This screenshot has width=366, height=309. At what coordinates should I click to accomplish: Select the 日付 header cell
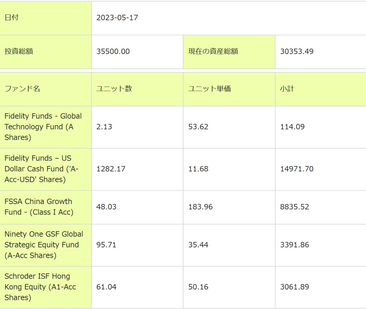pos(11,18)
